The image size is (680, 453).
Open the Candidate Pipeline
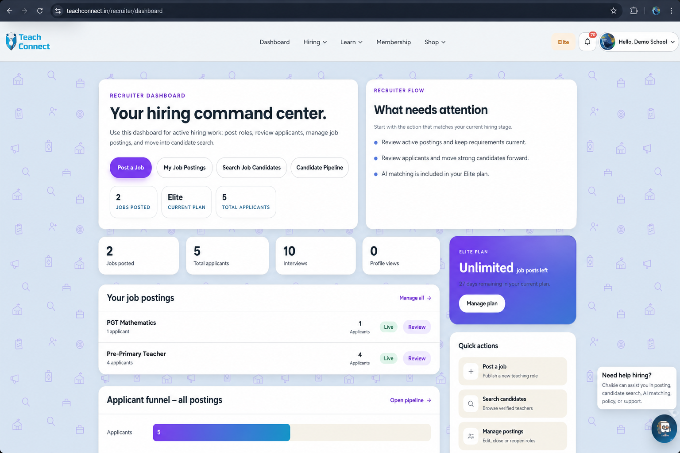coord(320,168)
